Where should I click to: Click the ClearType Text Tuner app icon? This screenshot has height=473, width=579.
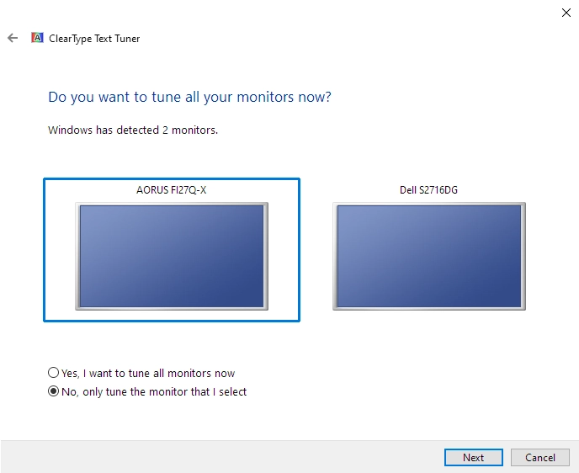(x=37, y=38)
